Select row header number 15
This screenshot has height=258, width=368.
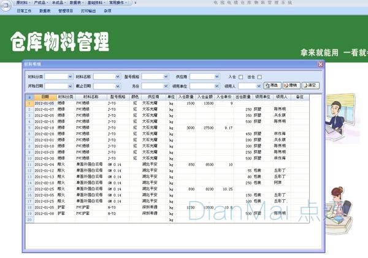click(x=29, y=189)
